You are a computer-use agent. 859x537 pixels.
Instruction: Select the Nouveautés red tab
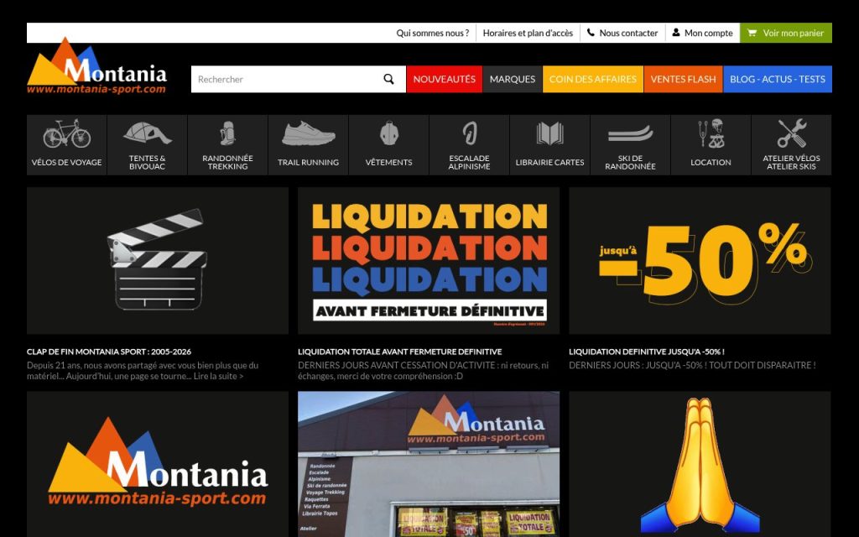click(445, 80)
